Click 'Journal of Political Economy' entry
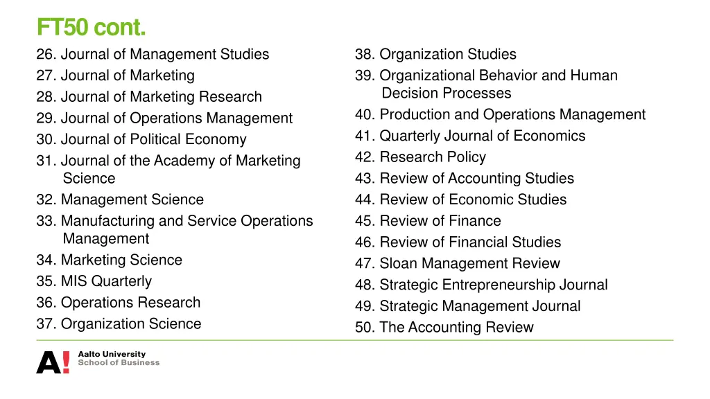Viewport: 710px width, 399px height. [141, 140]
